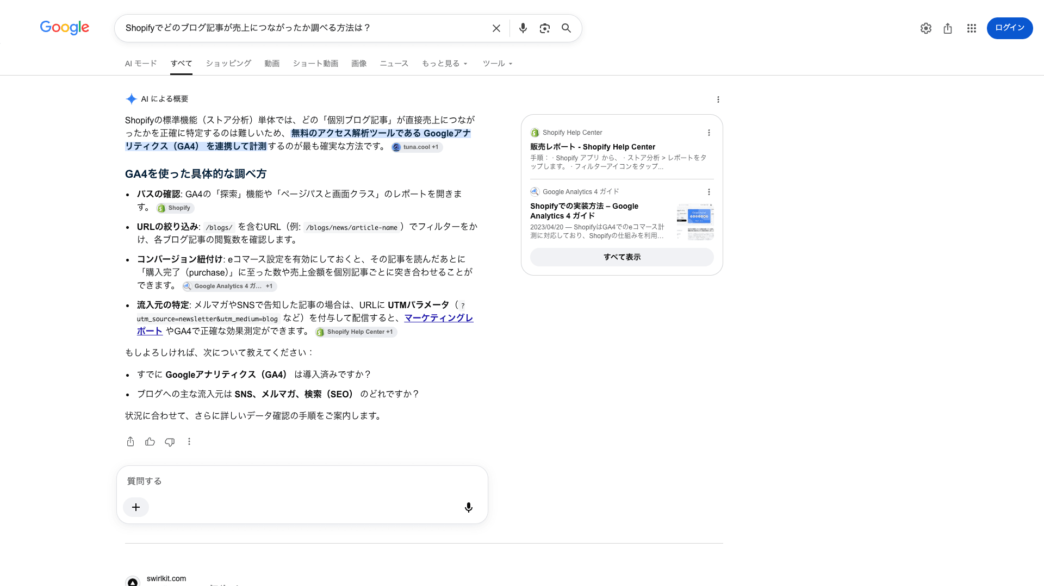Open the Google Analytics 4 ガイド article thumbnail
Image resolution: width=1044 pixels, height=586 pixels.
pos(695,221)
